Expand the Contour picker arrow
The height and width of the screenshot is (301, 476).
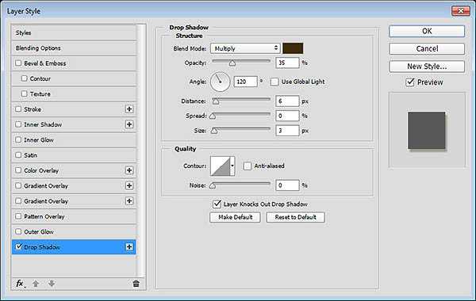232,166
